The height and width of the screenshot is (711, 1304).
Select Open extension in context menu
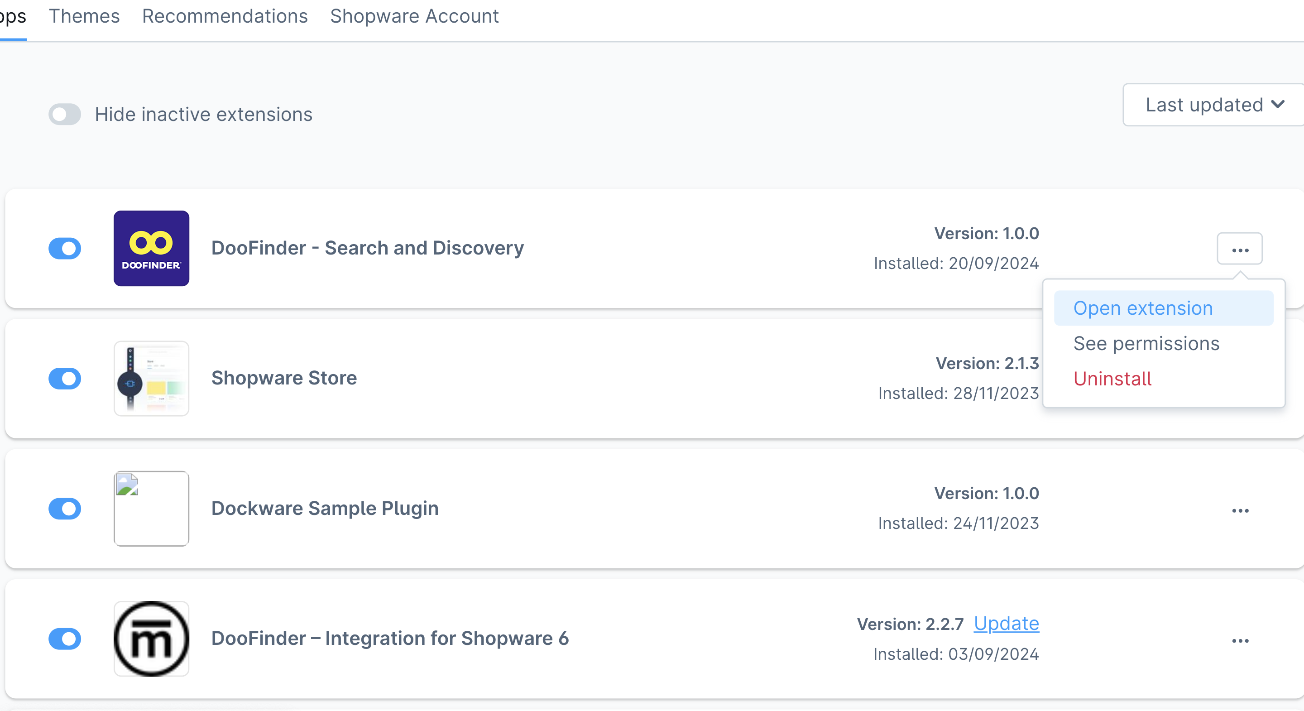click(1163, 308)
